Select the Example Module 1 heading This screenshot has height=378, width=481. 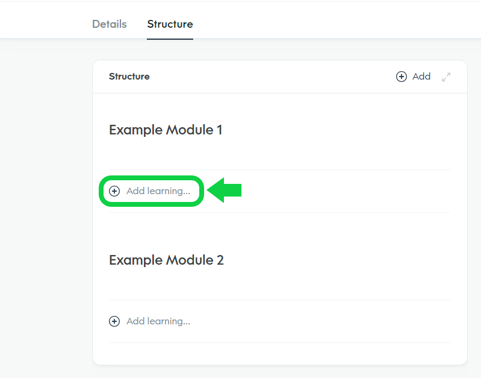point(166,130)
